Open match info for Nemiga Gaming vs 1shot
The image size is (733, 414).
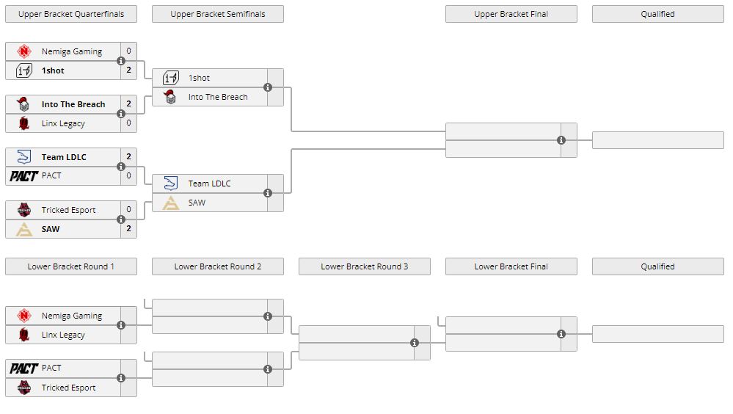[x=121, y=61]
